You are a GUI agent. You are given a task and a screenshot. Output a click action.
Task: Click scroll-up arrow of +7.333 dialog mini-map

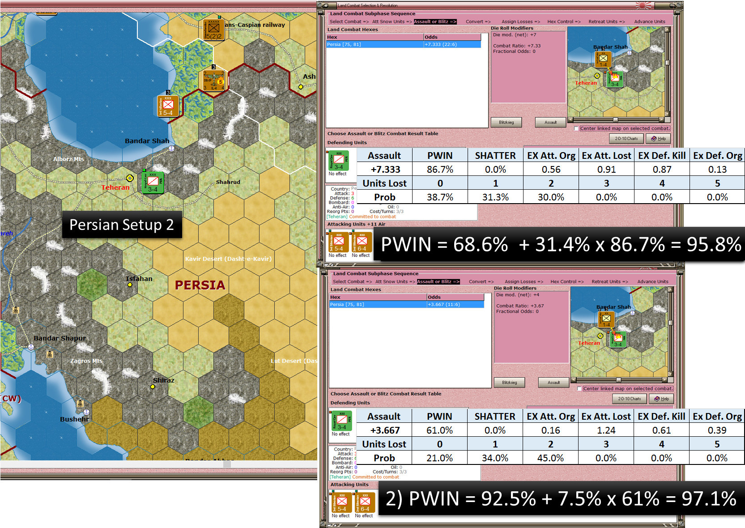[668, 30]
